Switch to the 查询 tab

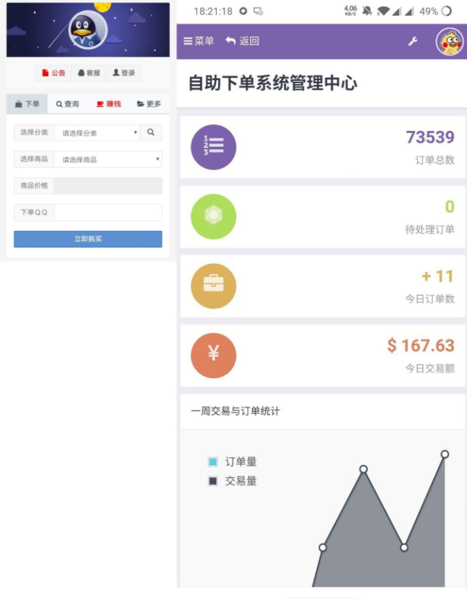pyautogui.click(x=68, y=104)
